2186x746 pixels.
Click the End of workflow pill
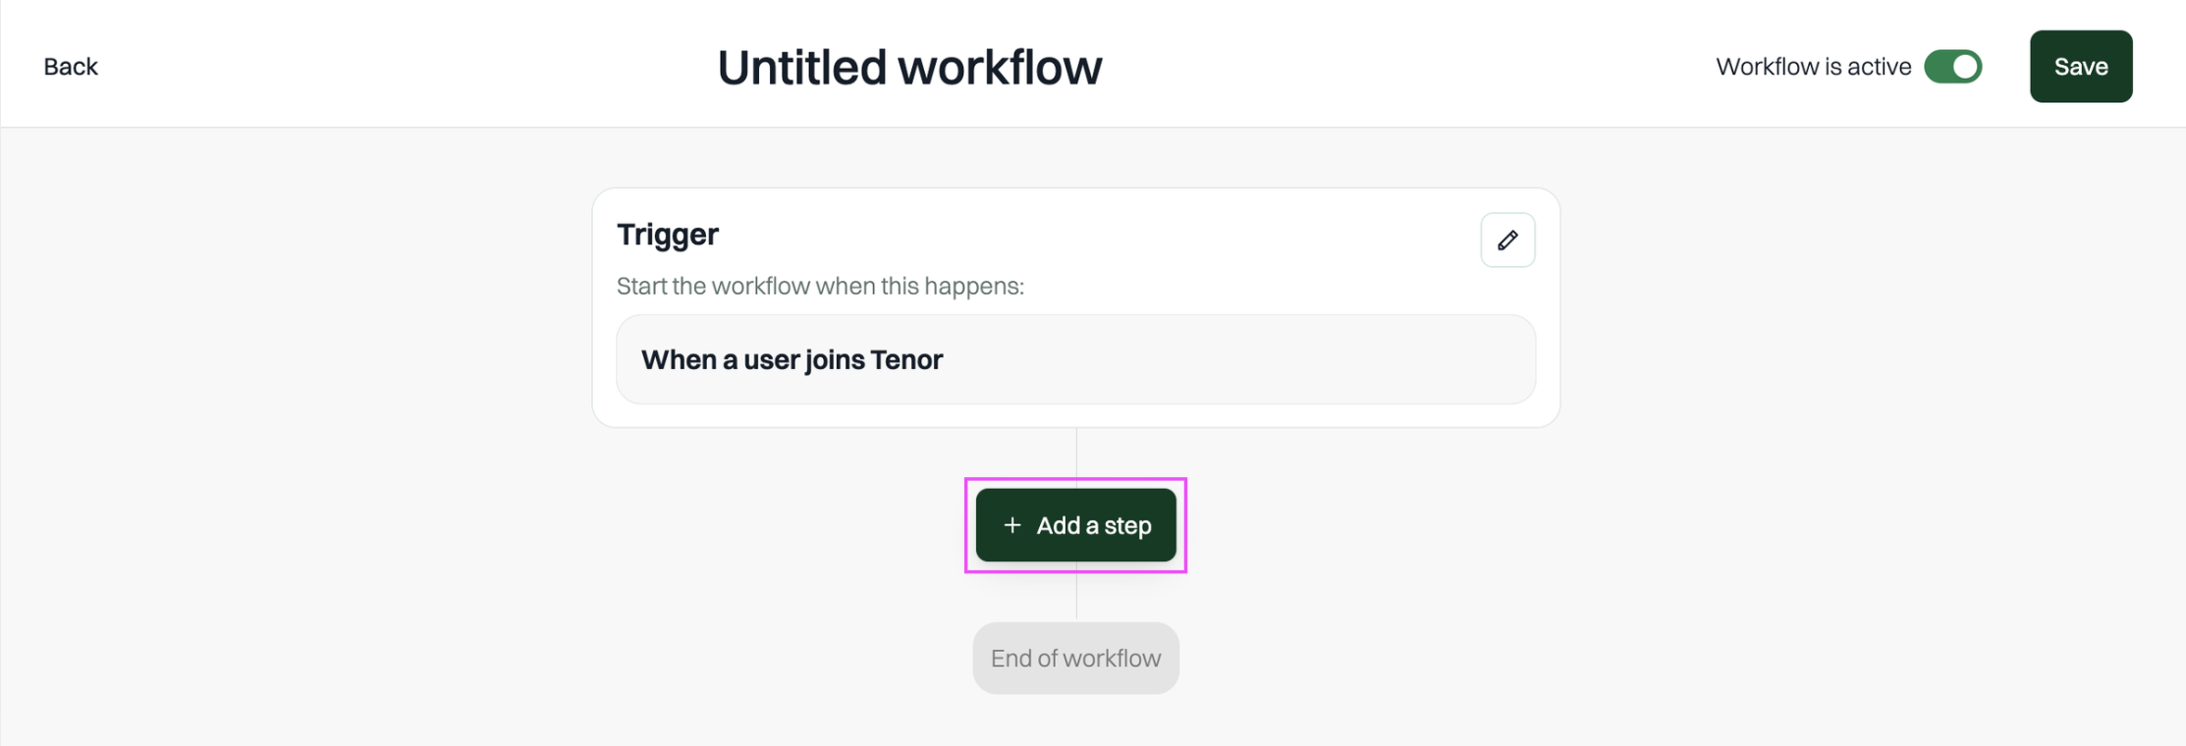tap(1075, 658)
